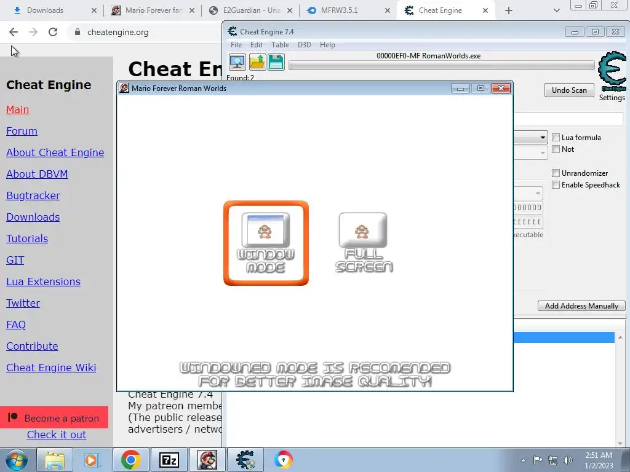Open the Bugtracker link

(x=33, y=196)
